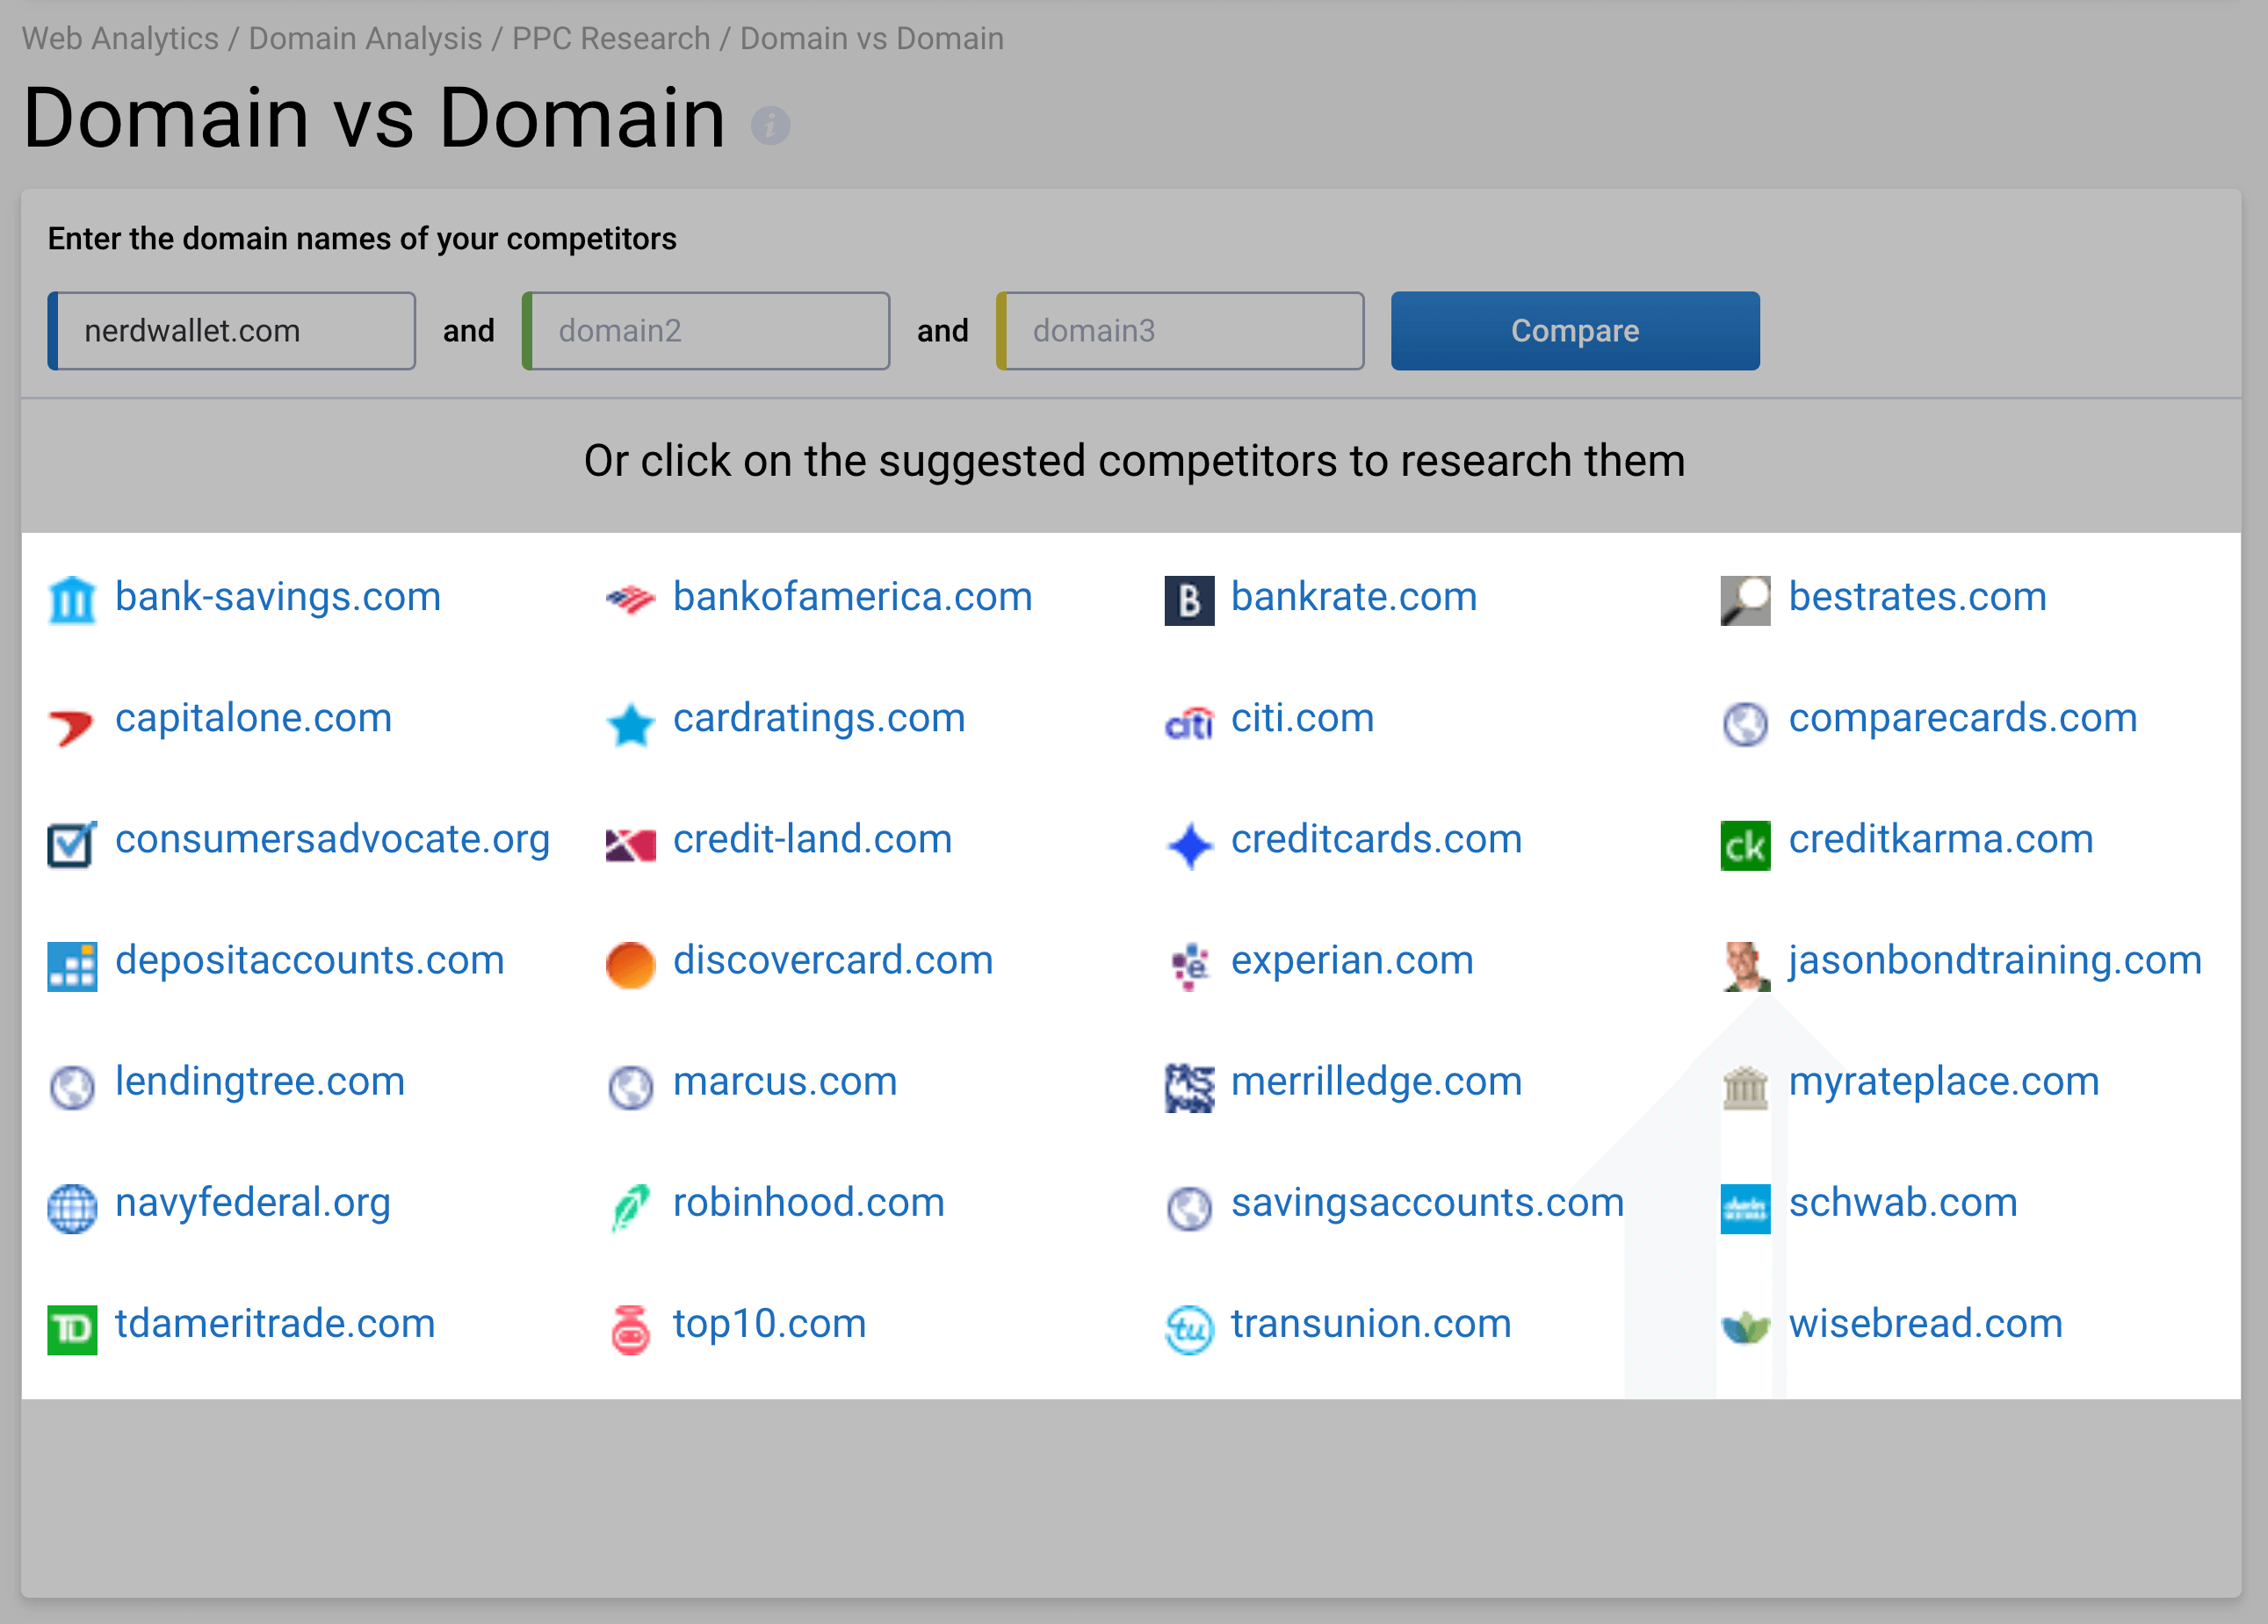The width and height of the screenshot is (2268, 1624).
Task: Select capitalone.com competitor link
Action: 253,717
